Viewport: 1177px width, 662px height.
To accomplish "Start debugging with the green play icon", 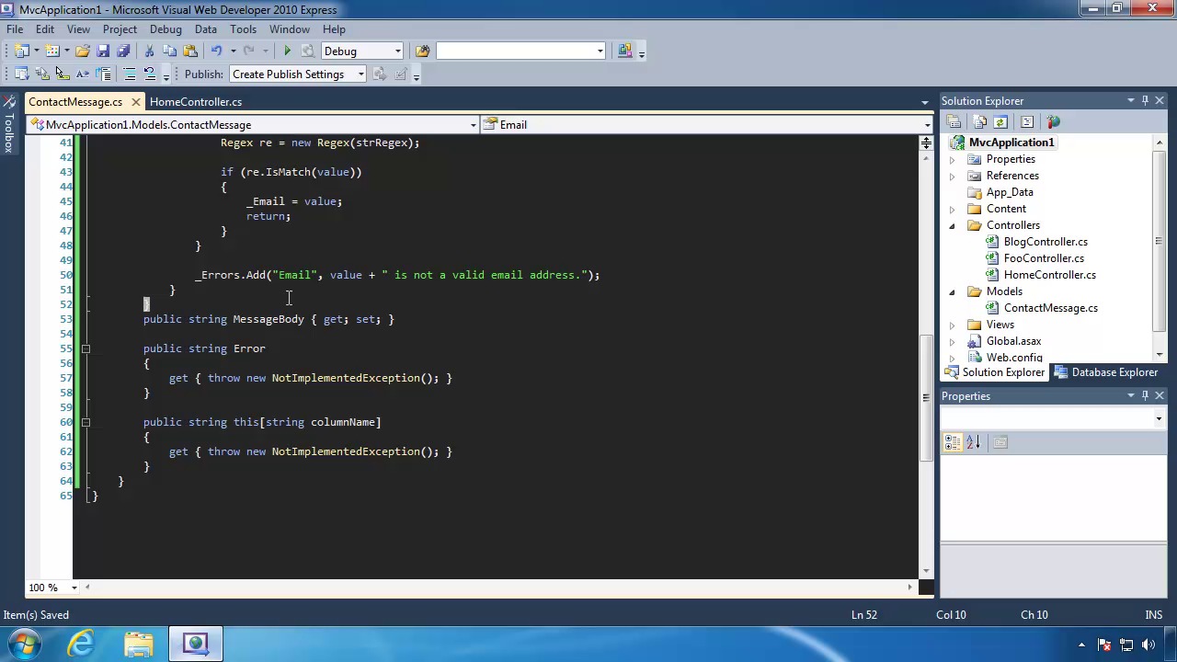I will pos(288,51).
